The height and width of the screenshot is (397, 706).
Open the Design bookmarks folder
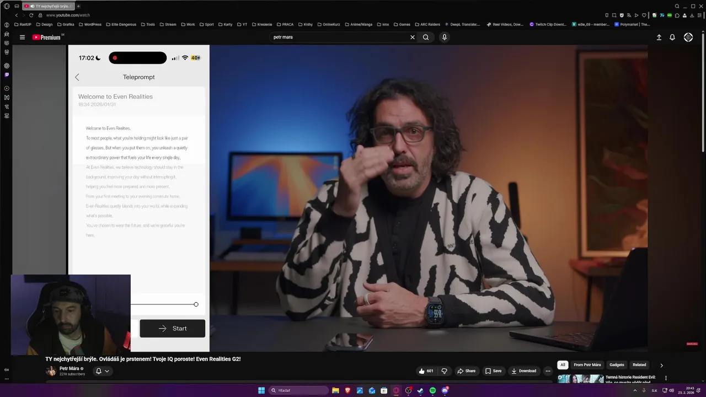point(44,24)
